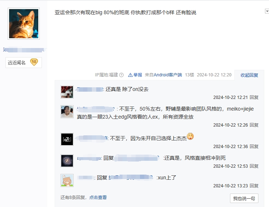Click the galaxy spiral avatar
This screenshot has width=269, height=207.
[67, 161]
